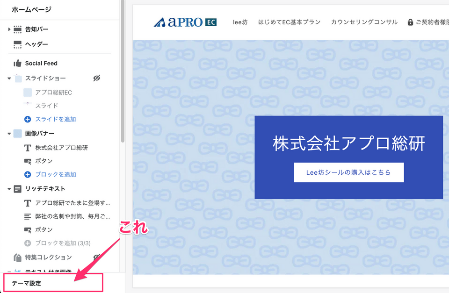Viewport: 449px width, 293px height.
Task: Select アプロ総研EC slide block
Action: coord(53,93)
